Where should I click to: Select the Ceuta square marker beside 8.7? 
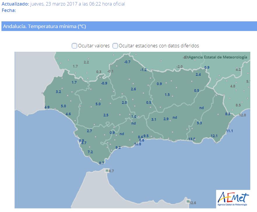point(107,170)
